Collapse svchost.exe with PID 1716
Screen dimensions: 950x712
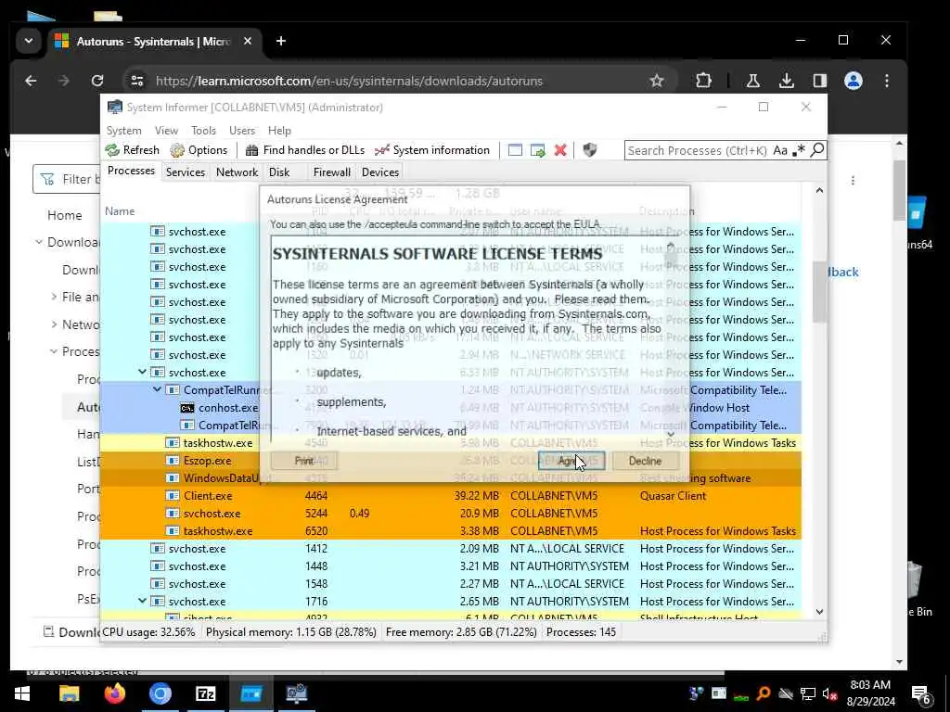(142, 601)
